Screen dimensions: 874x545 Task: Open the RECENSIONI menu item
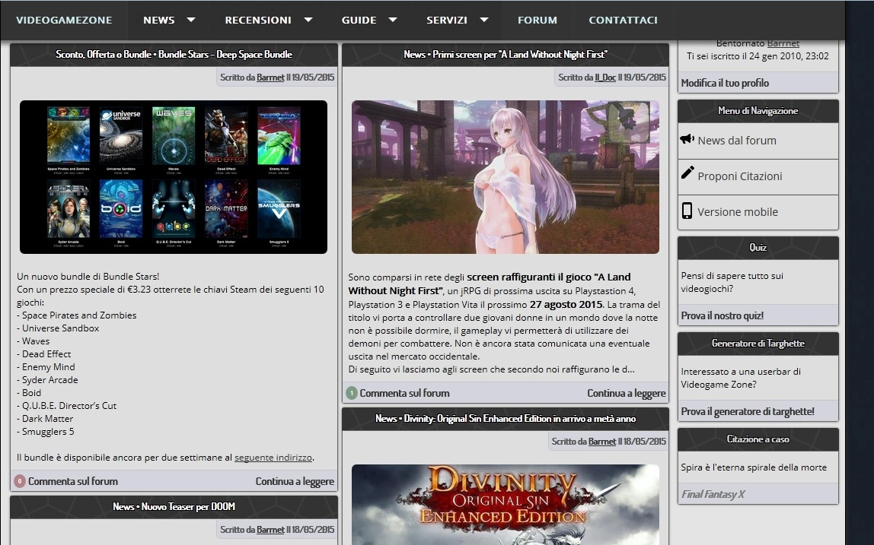point(258,20)
